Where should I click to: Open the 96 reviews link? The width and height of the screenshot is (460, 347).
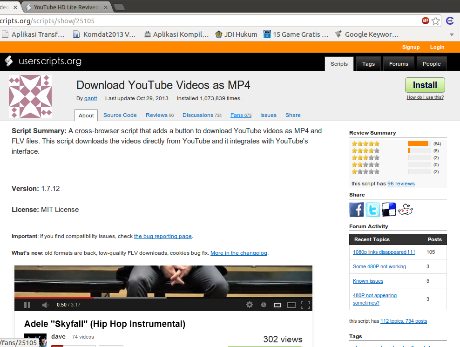click(x=401, y=184)
